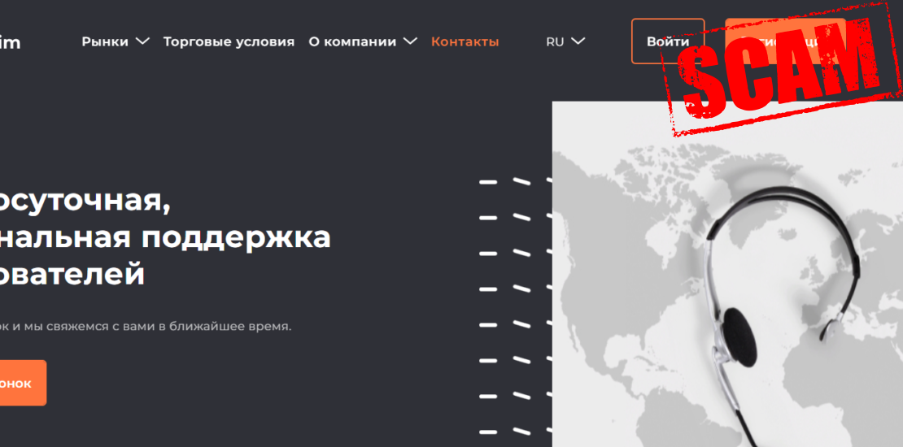Click the Войти login button

[x=668, y=41]
